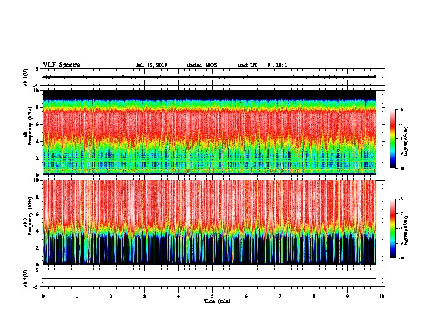Click the "8" kHz tick on ch.2 frequency axis
Image resolution: width=430 pixels, height=332 pixels.
38,197
